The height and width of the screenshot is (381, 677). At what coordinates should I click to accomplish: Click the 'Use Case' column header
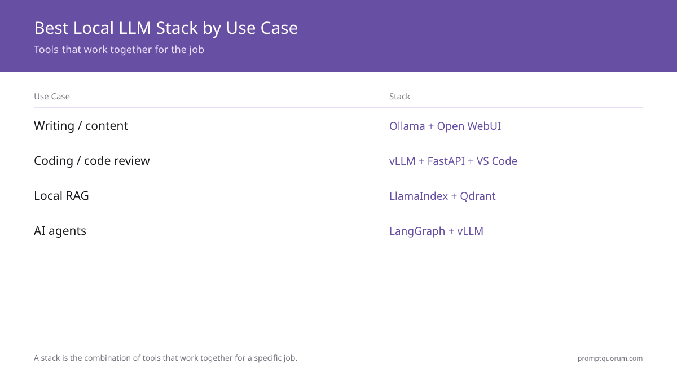(52, 97)
